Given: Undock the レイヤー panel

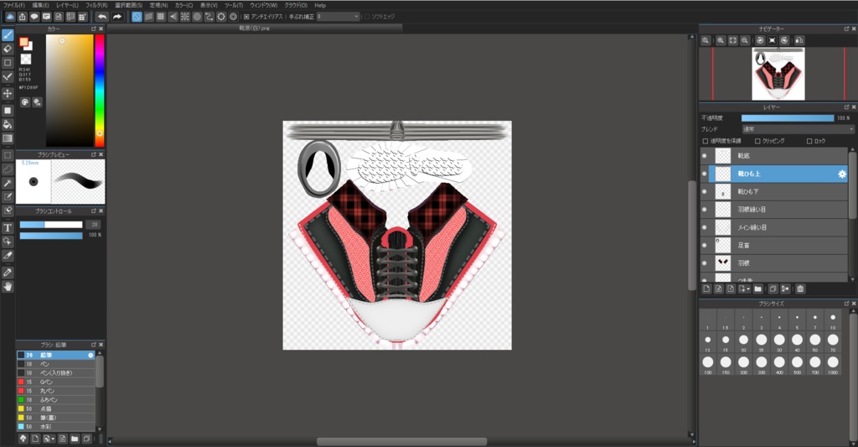Looking at the screenshot, I should 846,107.
